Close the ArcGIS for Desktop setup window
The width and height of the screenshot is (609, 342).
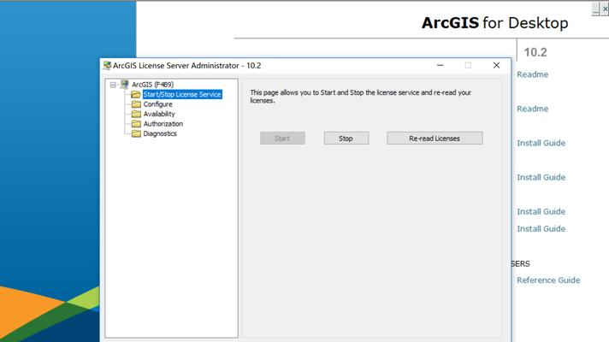(x=605, y=9)
